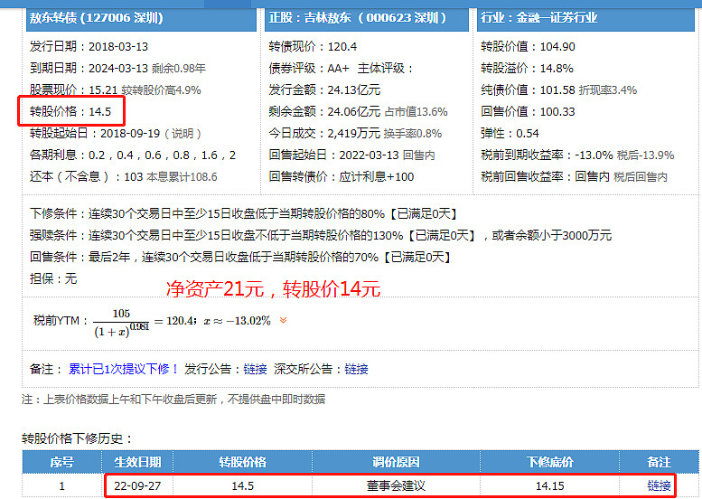This screenshot has width=702, height=499.
Task: Click the (说明) note beside 转股起始日
Action: [x=183, y=134]
